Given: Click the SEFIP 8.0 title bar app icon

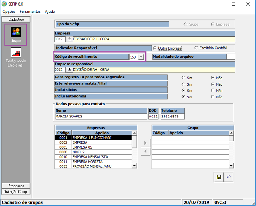Looking at the screenshot, I should (4, 4).
